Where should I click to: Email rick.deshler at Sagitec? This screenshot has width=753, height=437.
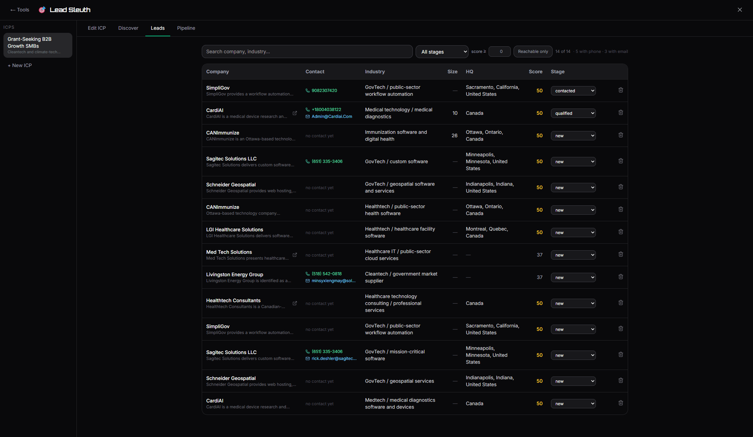[x=334, y=359]
